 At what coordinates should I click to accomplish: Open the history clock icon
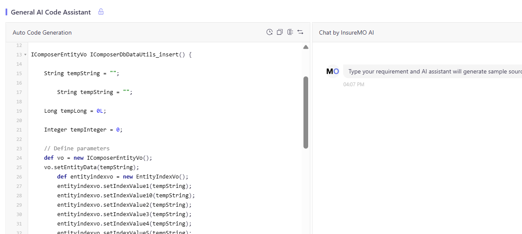tap(269, 32)
